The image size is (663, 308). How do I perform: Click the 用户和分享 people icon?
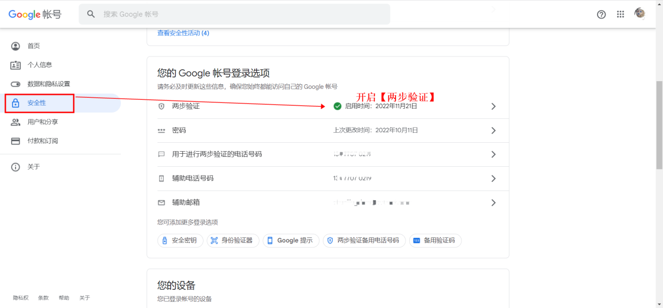pos(16,122)
